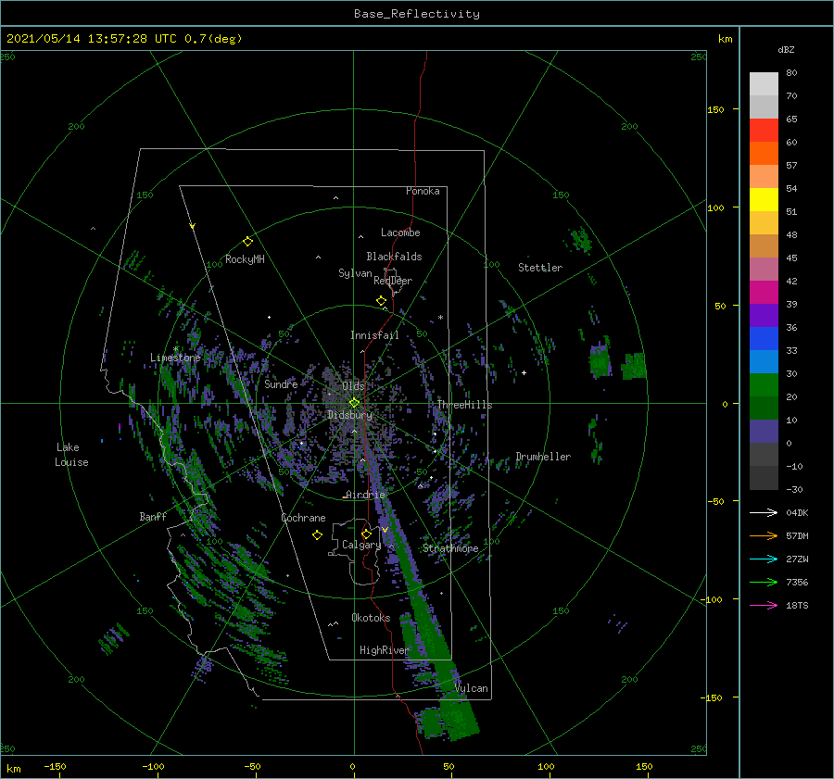Click the Sylvan label
This screenshot has width=834, height=779.
(x=355, y=273)
